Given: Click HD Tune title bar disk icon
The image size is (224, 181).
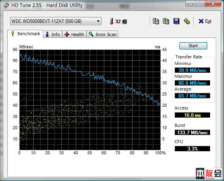Looking at the screenshot, I should pos(6,5).
